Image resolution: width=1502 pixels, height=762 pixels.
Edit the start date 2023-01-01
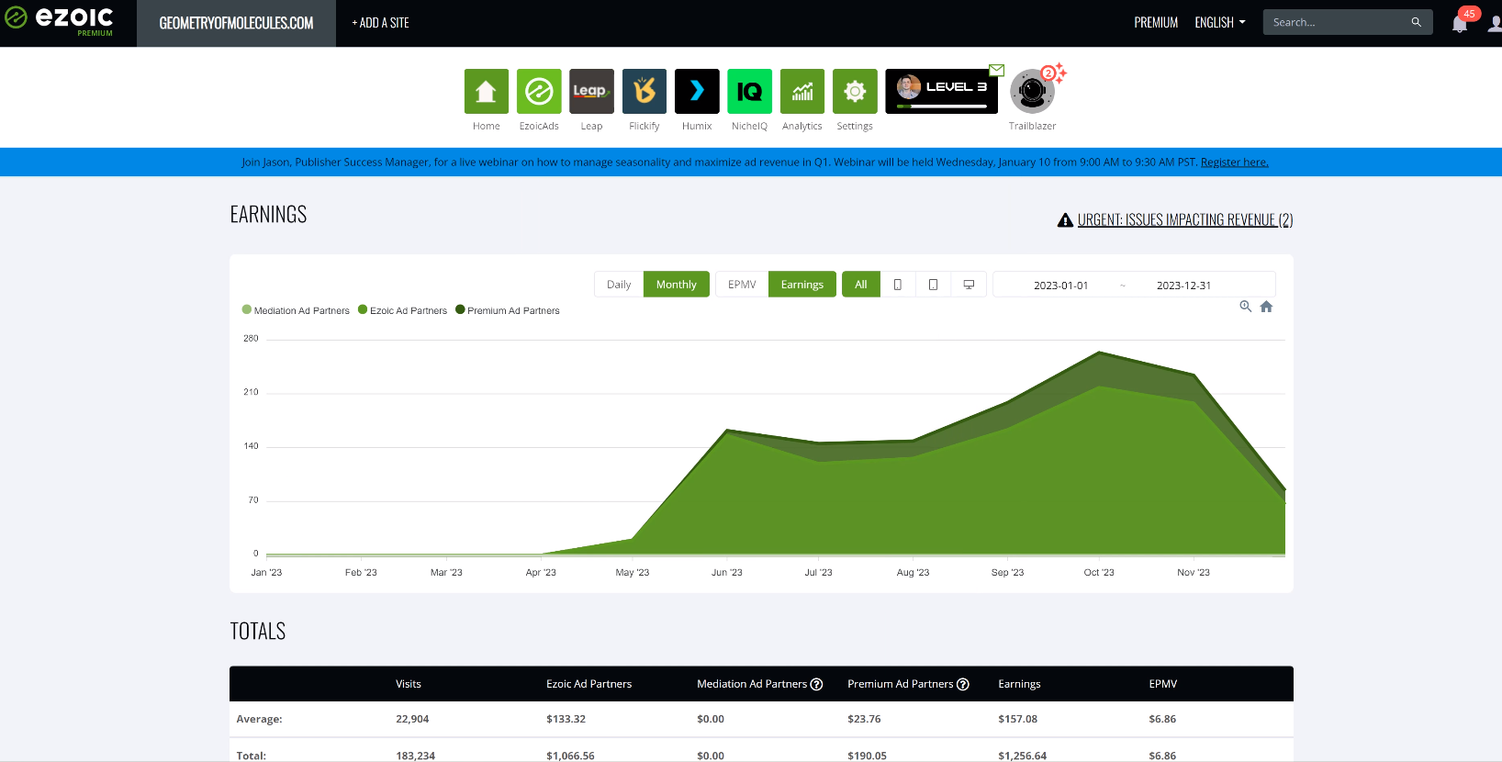click(1060, 286)
